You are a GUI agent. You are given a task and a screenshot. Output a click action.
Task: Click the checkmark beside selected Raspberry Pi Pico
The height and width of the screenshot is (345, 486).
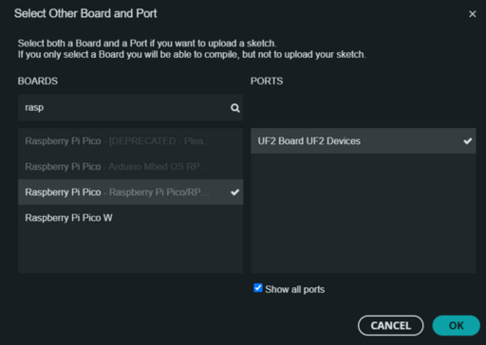(x=234, y=192)
